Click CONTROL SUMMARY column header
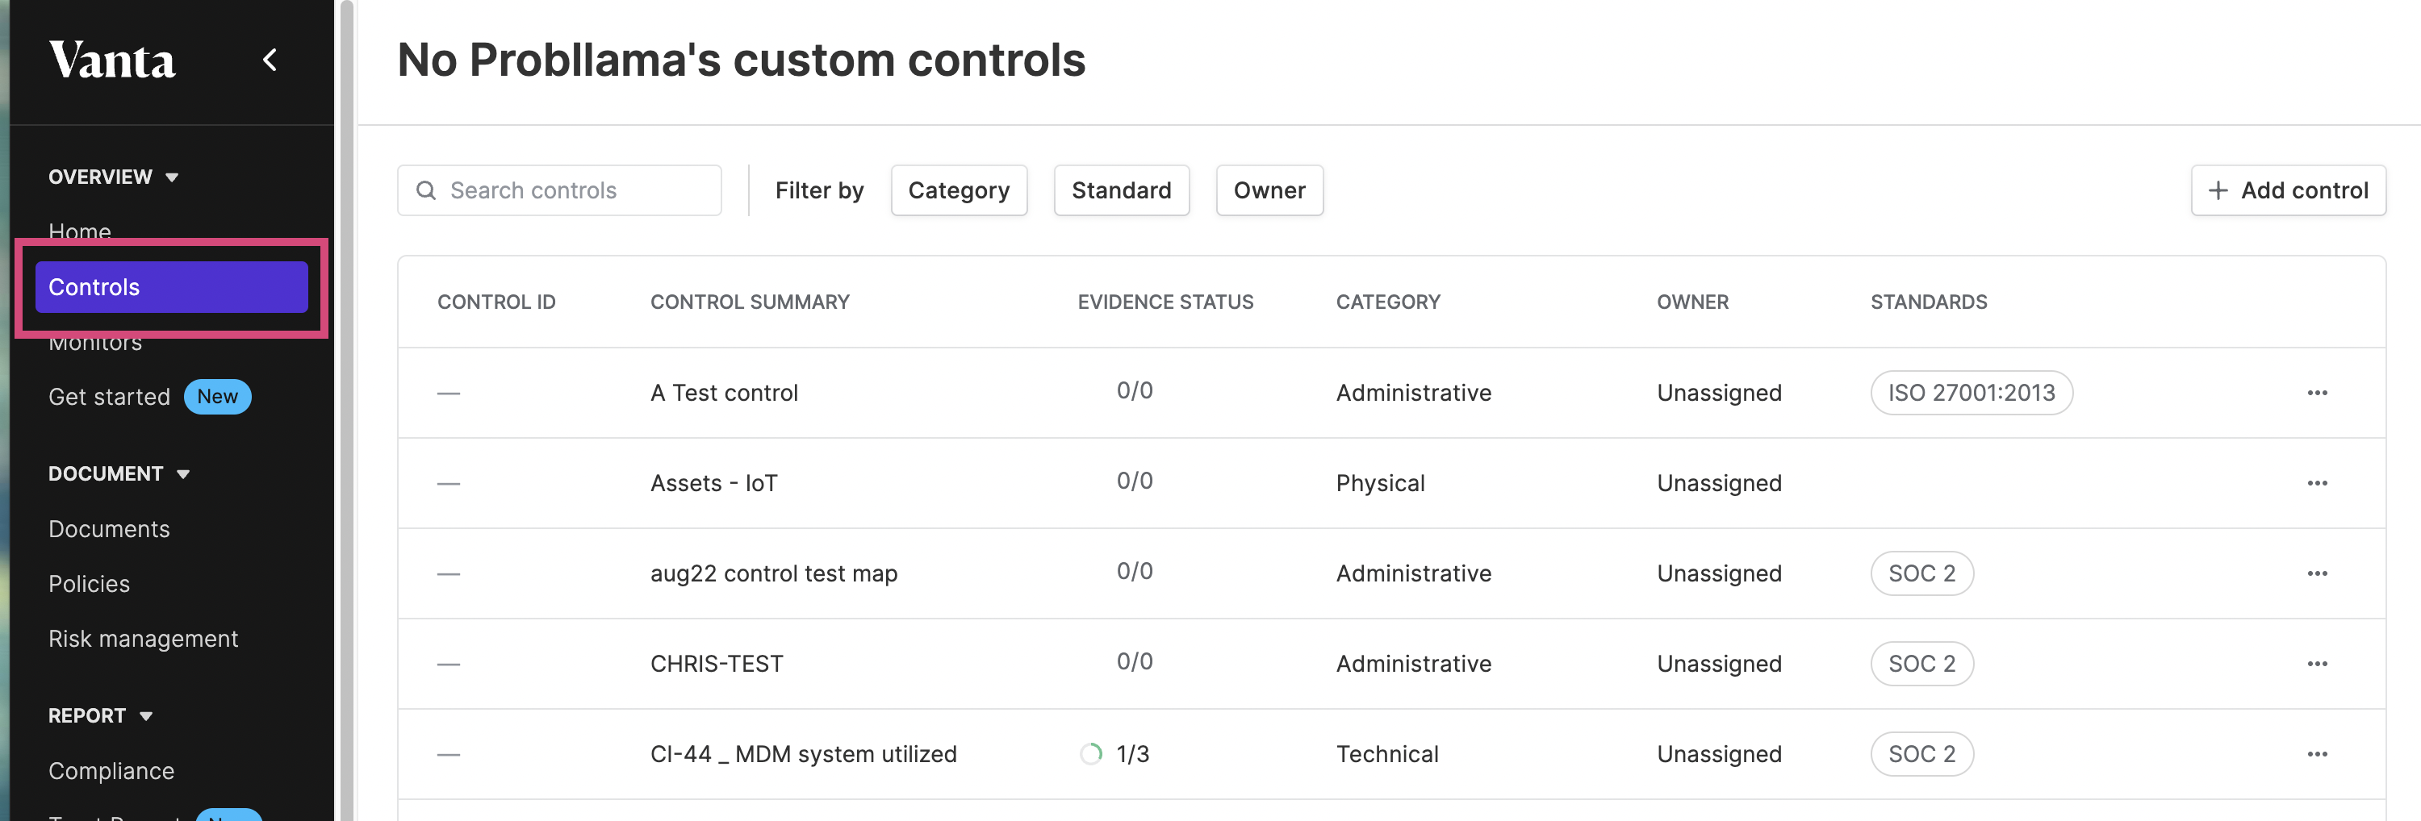Screen dimensions: 2421x821 [750, 302]
